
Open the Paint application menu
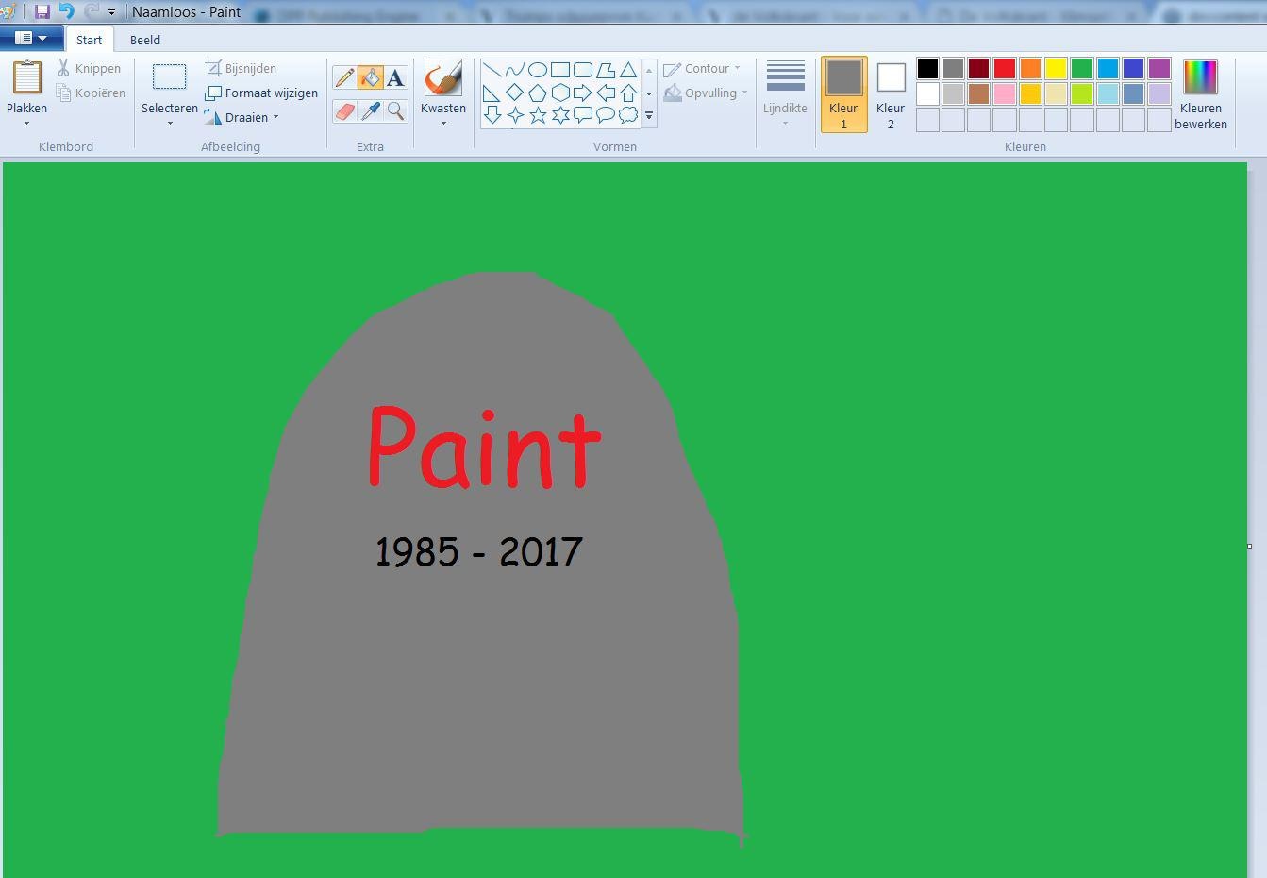[31, 36]
